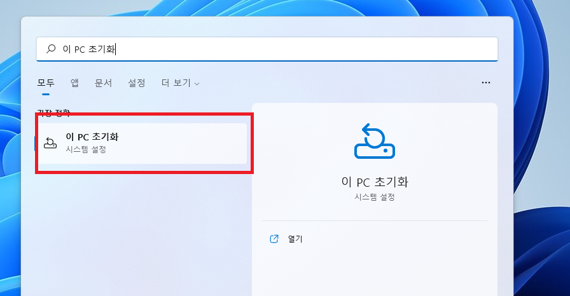This screenshot has height=296, width=570.
Task: Switch to the 앱 filter tab
Action: click(x=74, y=83)
